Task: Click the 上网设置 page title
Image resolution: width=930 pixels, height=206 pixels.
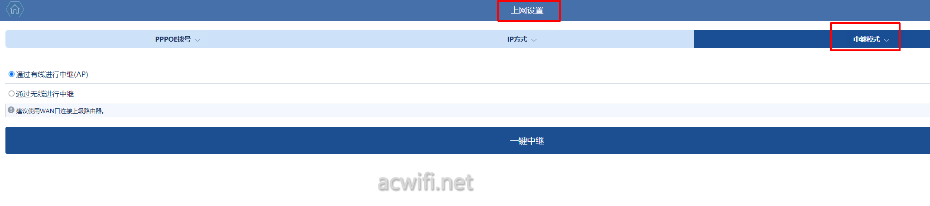Action: pos(527,10)
